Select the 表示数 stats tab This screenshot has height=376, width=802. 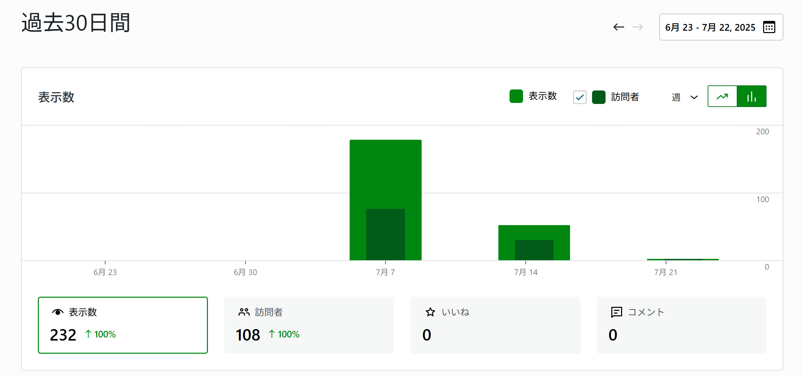123,325
